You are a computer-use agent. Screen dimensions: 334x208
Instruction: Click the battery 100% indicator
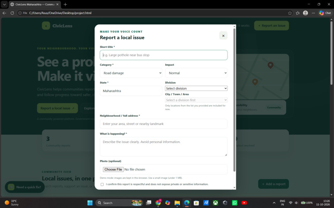[x=307, y=203]
